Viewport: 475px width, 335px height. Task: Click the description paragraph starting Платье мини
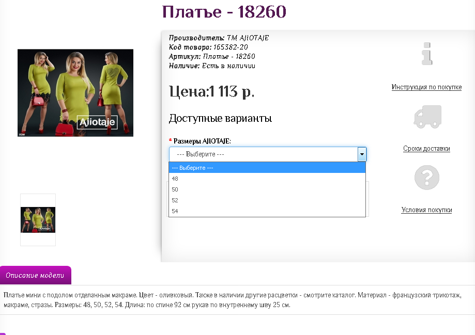pyautogui.click(x=233, y=300)
